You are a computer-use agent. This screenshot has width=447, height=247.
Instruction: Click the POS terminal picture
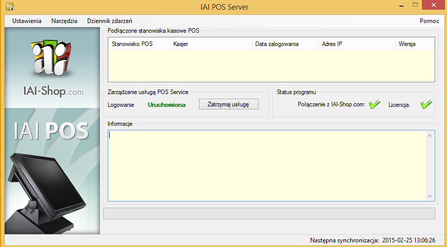pyautogui.click(x=49, y=189)
